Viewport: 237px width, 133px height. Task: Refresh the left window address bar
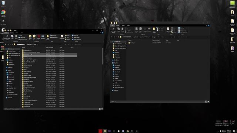(x=68, y=44)
